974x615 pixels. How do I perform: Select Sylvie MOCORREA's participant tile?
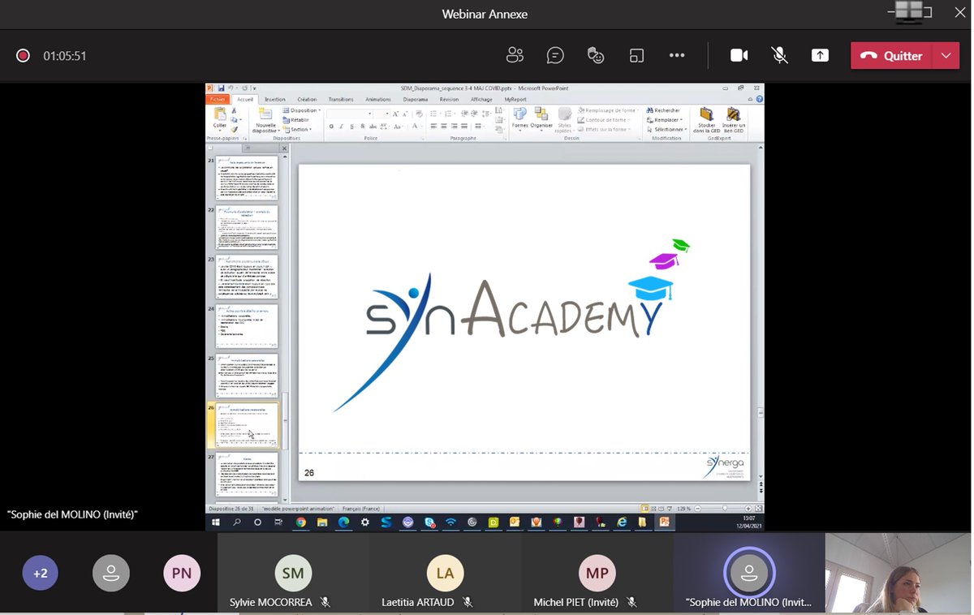point(293,573)
